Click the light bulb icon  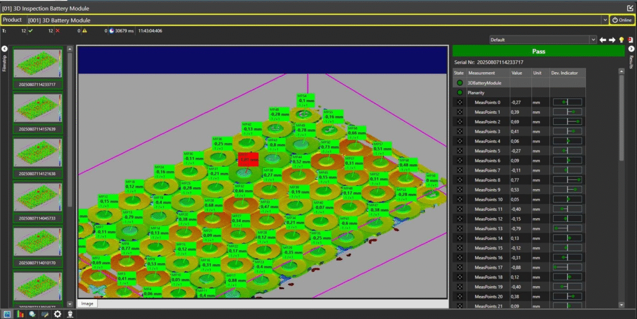(x=621, y=40)
